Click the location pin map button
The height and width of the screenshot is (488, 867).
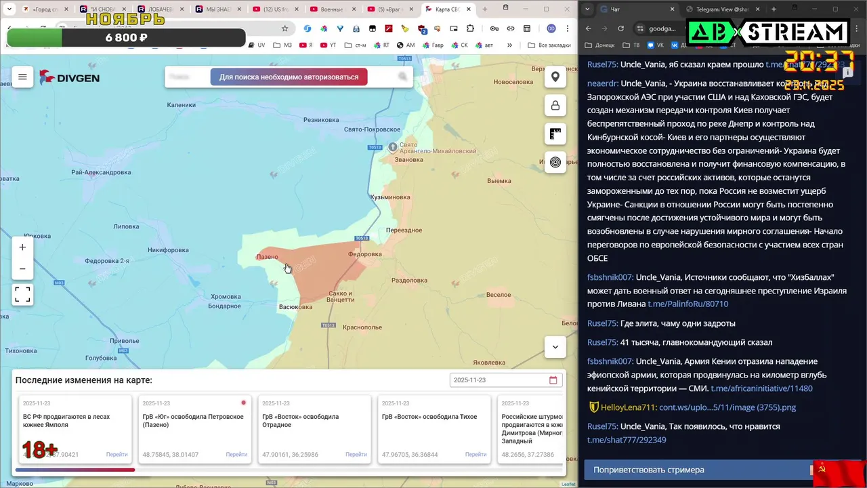point(555,77)
